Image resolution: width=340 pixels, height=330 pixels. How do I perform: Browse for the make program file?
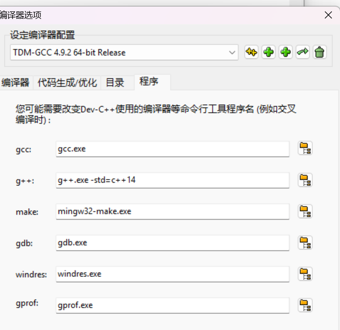pos(305,211)
